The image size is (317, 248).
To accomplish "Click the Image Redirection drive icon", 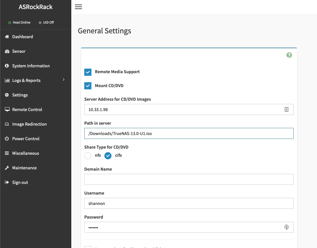I will pyautogui.click(x=7, y=124).
